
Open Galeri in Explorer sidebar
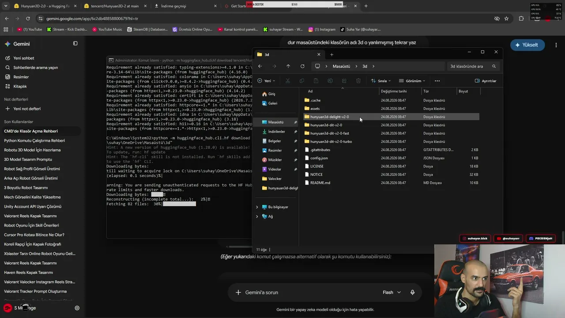pyautogui.click(x=269, y=103)
